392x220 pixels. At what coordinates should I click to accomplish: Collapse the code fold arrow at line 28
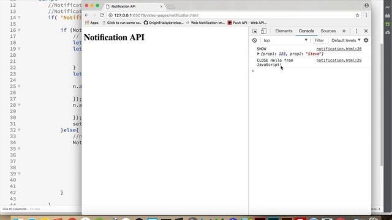click(x=19, y=105)
